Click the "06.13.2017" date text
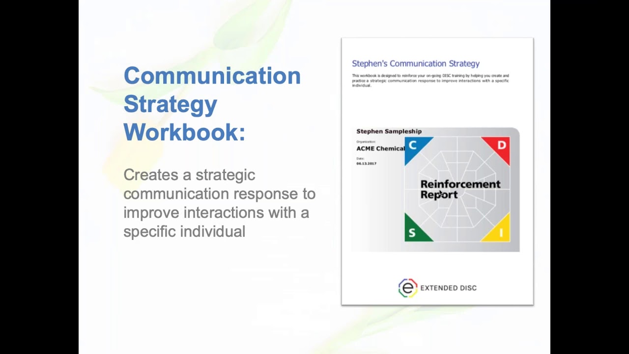This screenshot has height=354, width=629. click(x=366, y=163)
